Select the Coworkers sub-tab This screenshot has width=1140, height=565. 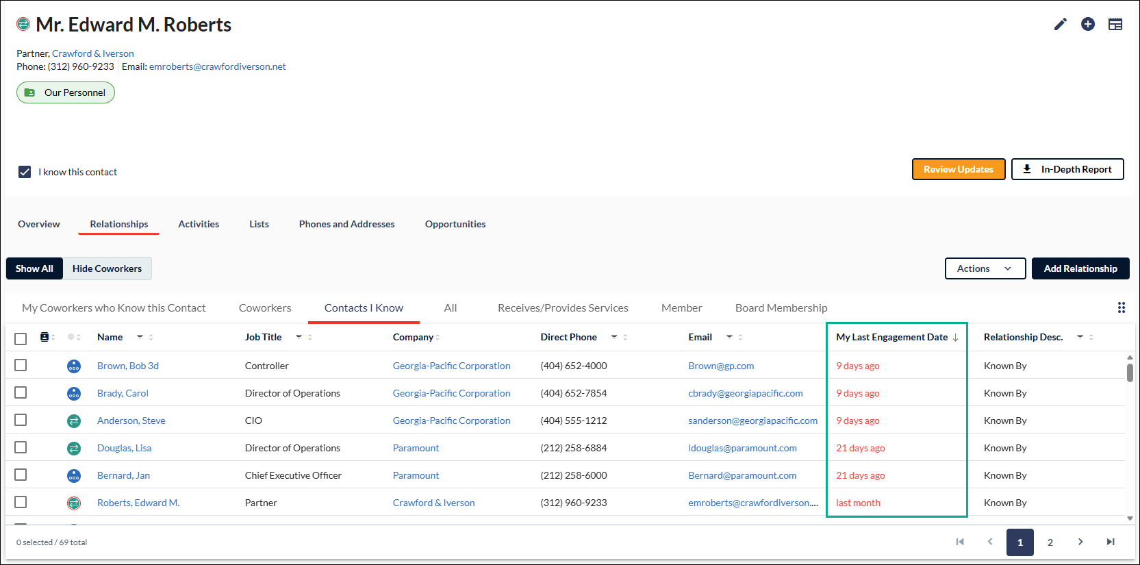click(x=265, y=308)
